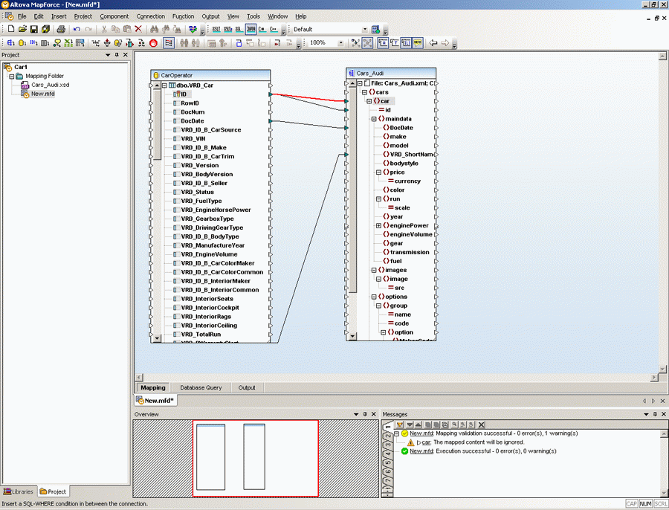
Task: Insert SQL-WHERE condition icon
Action: [118, 42]
